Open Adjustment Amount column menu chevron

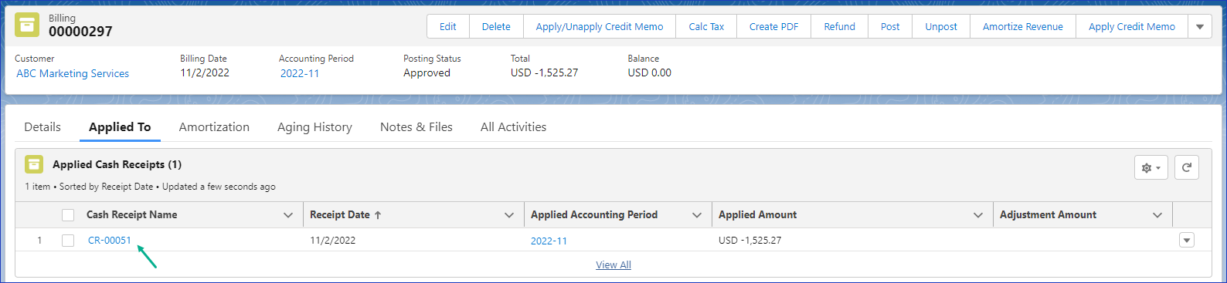1157,215
